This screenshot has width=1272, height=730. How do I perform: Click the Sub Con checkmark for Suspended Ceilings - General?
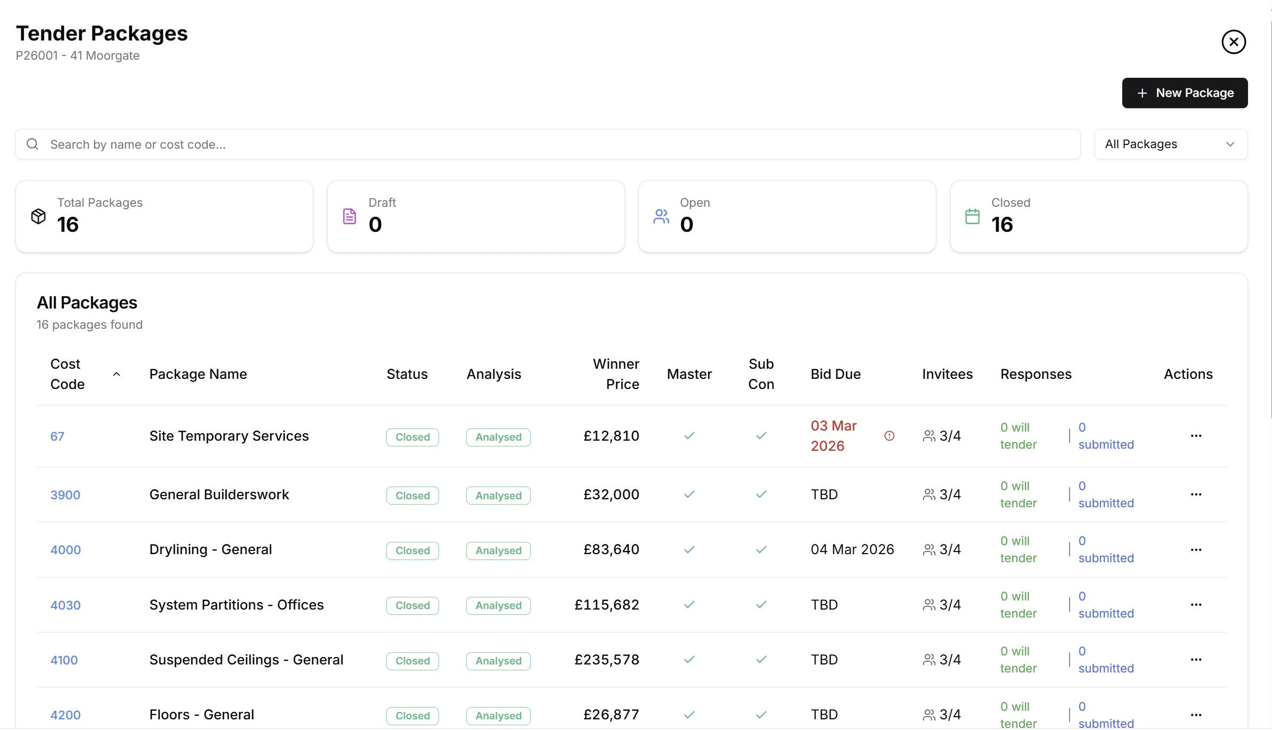pyautogui.click(x=760, y=659)
